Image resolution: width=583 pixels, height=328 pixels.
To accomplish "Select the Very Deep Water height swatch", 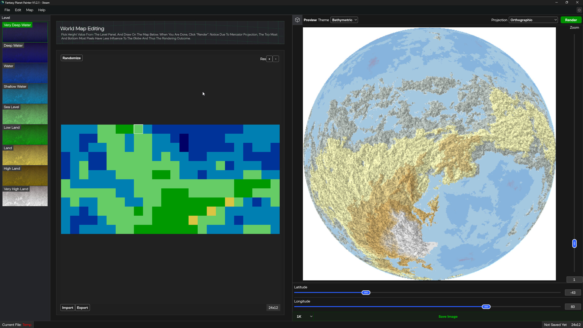I will pos(25,32).
